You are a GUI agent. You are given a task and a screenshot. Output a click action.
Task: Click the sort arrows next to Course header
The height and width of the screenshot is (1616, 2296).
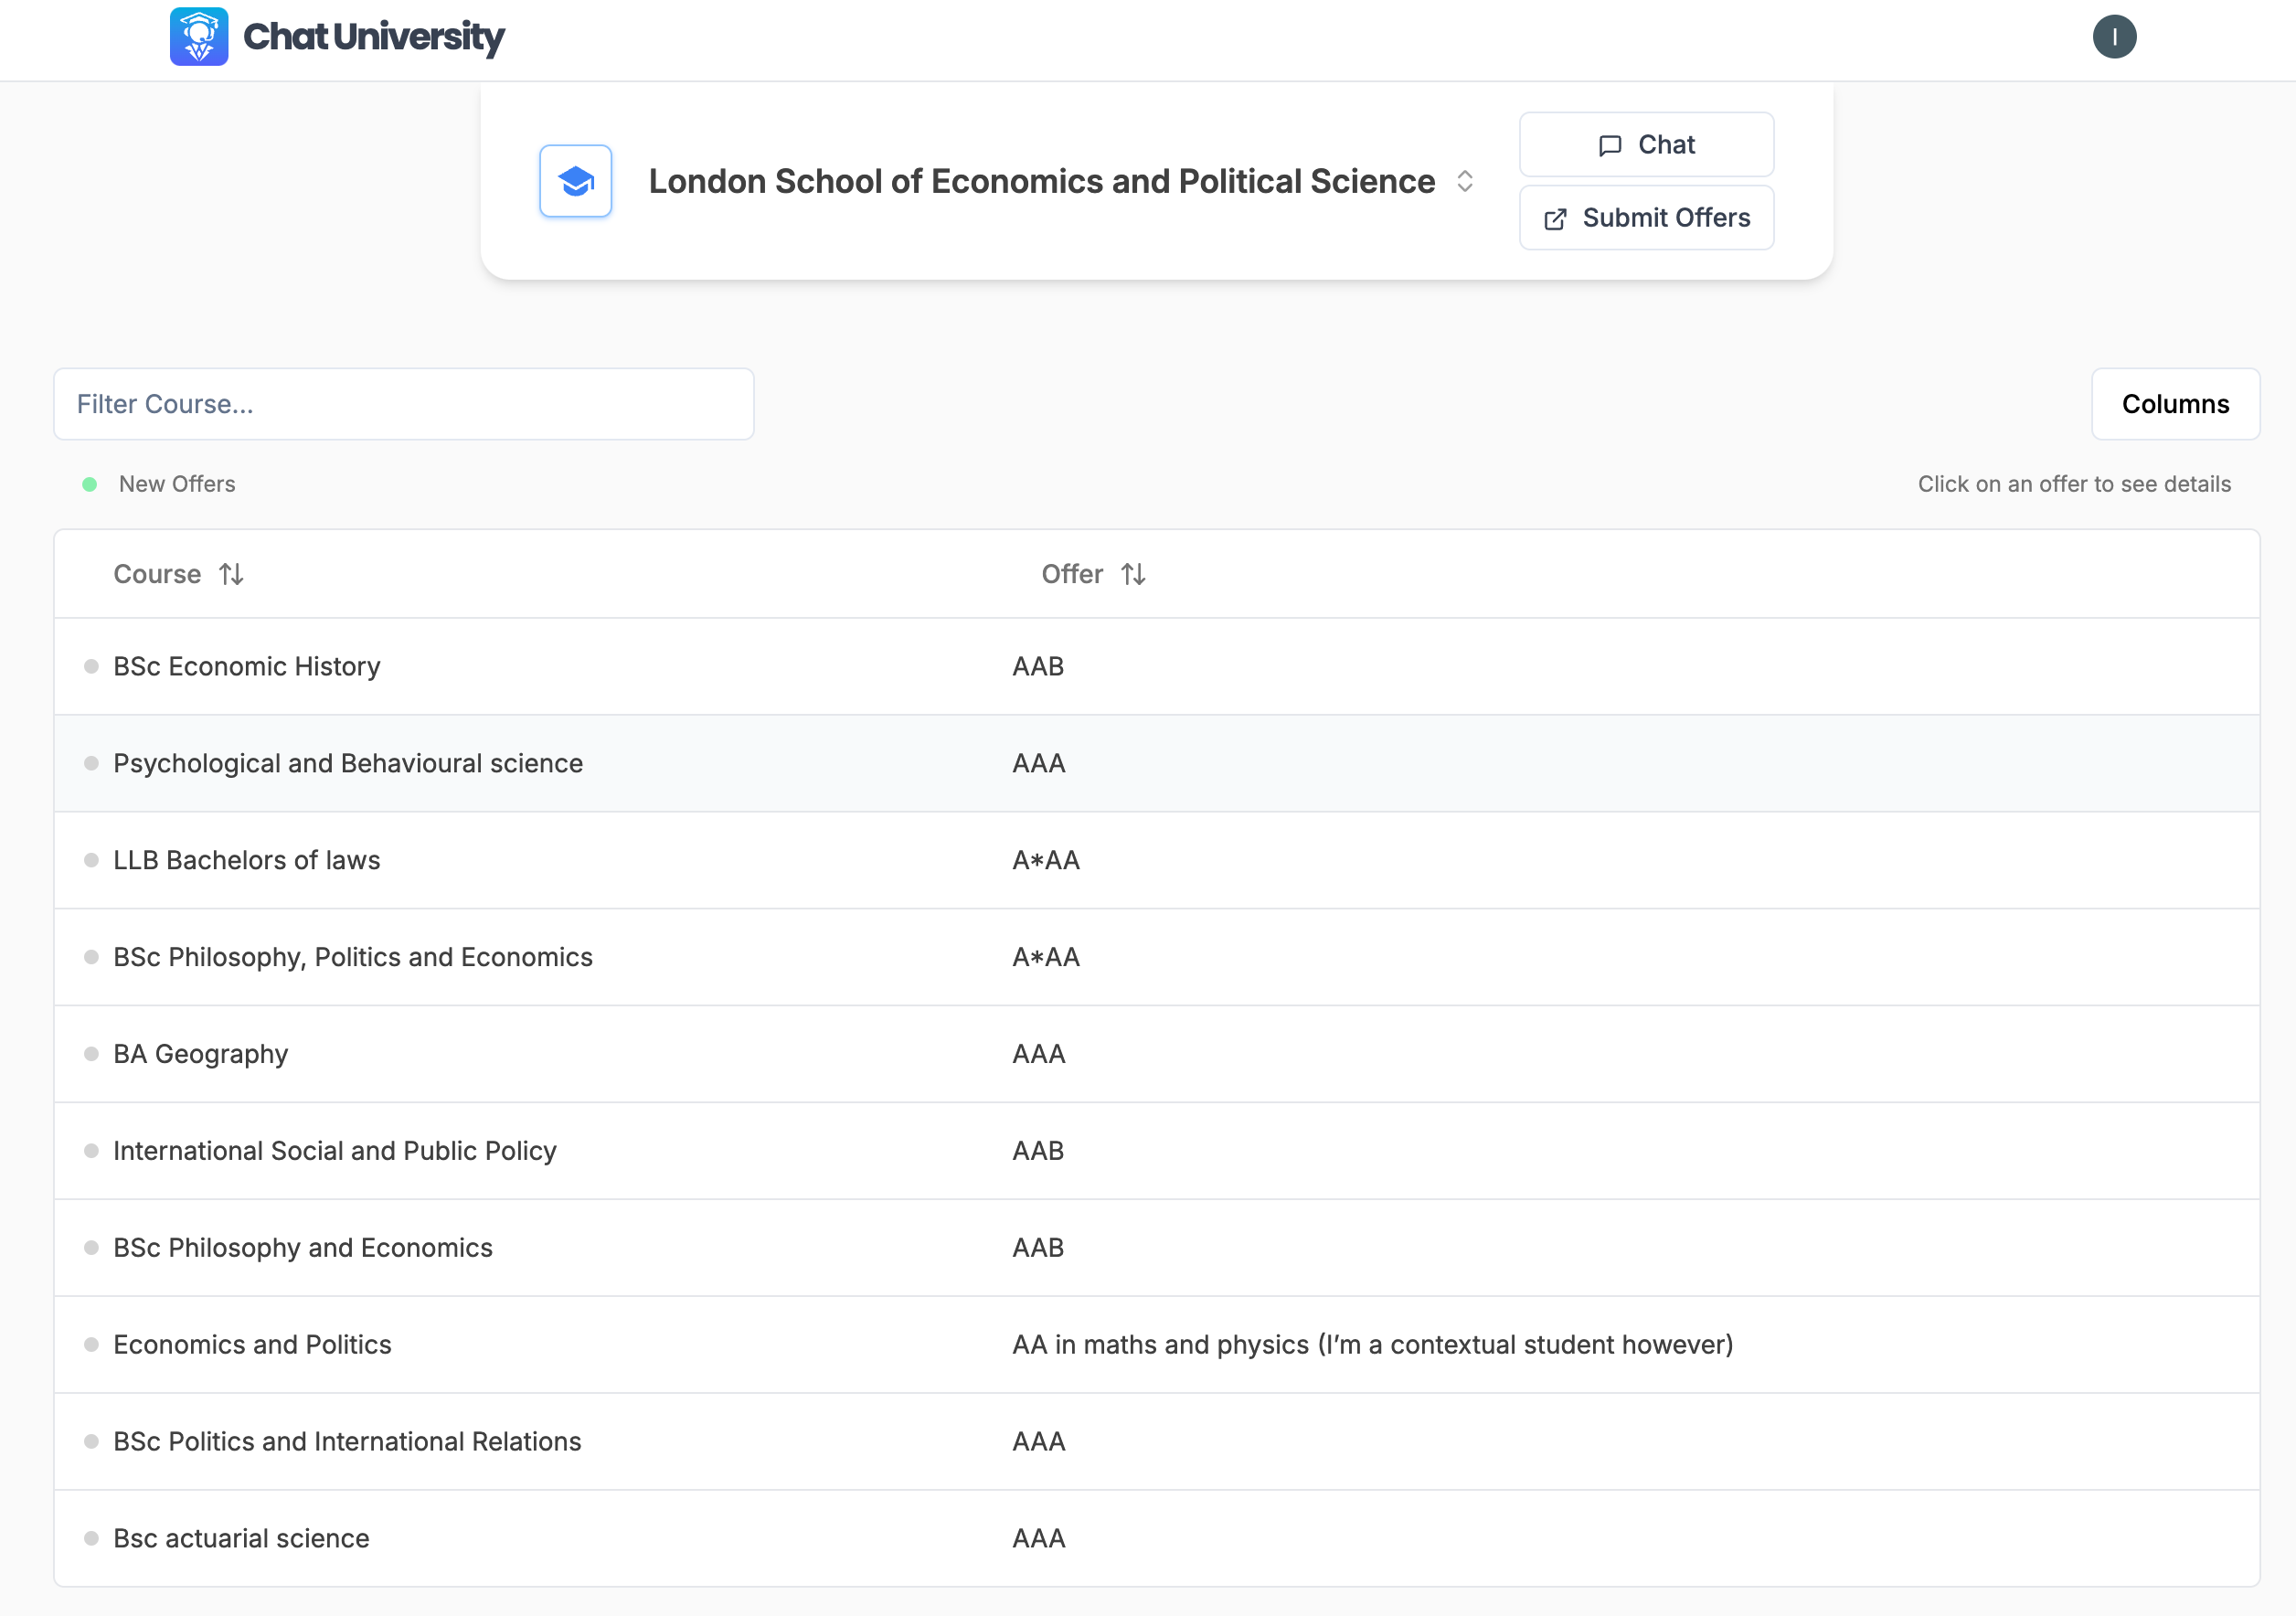tap(232, 574)
